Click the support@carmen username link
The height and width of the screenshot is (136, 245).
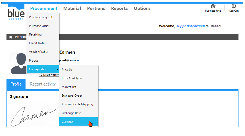click(x=190, y=26)
